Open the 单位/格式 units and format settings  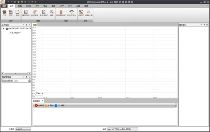point(44,13)
